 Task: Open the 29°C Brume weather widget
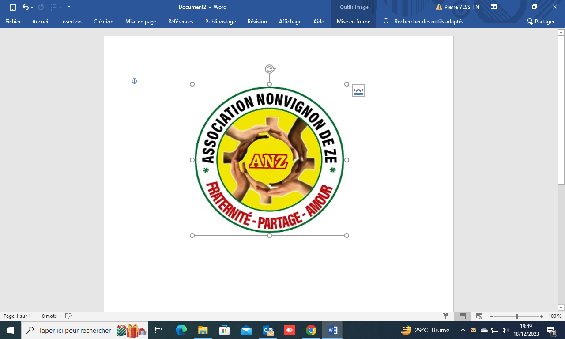[425, 330]
